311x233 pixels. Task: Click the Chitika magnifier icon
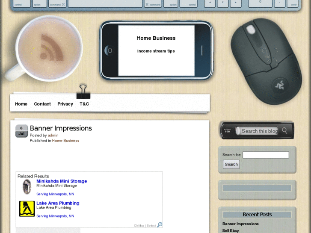160,225
